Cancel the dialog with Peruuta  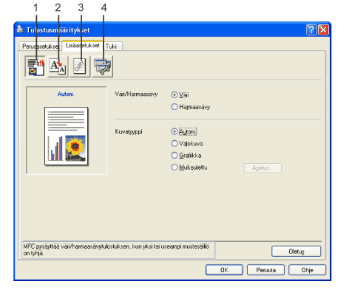pos(265,270)
